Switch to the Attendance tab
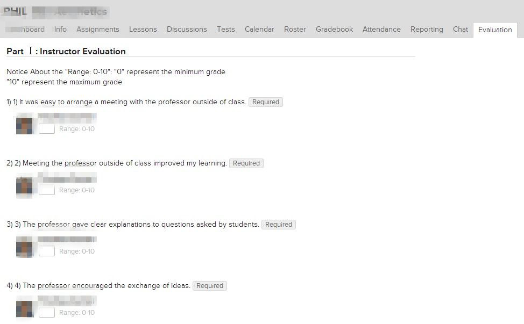 [x=381, y=30]
